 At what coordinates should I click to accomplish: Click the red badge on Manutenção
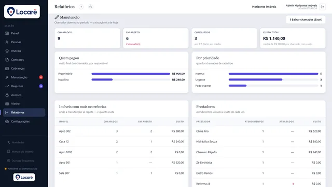tap(41, 77)
